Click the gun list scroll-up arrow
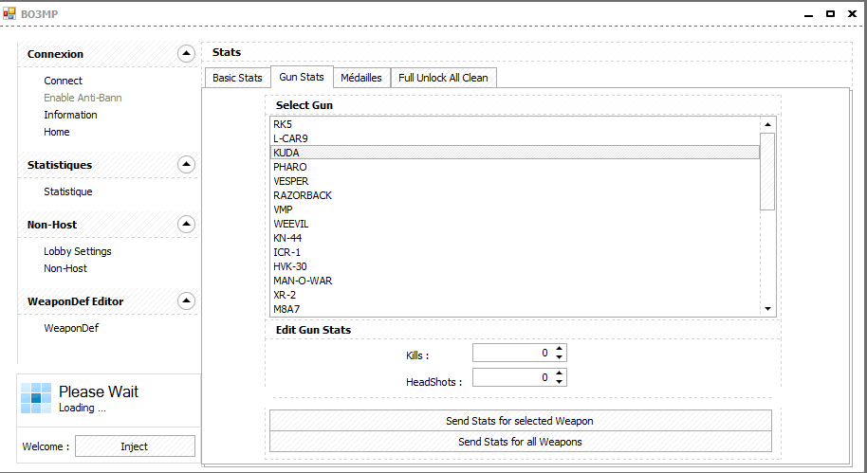Screen dimensions: 867x473 [x=767, y=125]
